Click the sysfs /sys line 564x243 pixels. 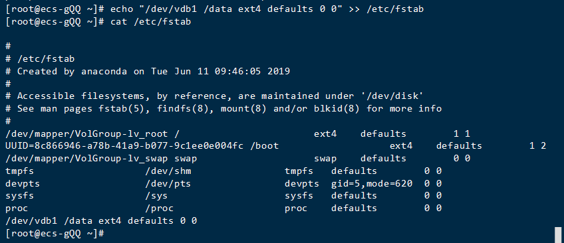[x=223, y=196]
